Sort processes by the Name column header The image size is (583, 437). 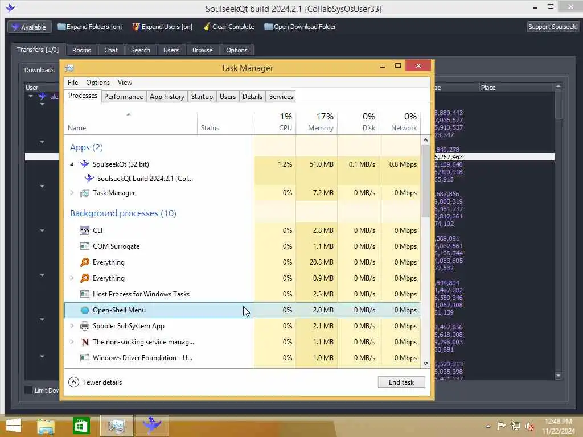coord(130,122)
